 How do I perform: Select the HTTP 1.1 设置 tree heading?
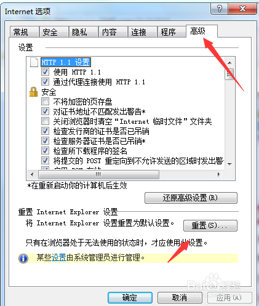(66, 62)
